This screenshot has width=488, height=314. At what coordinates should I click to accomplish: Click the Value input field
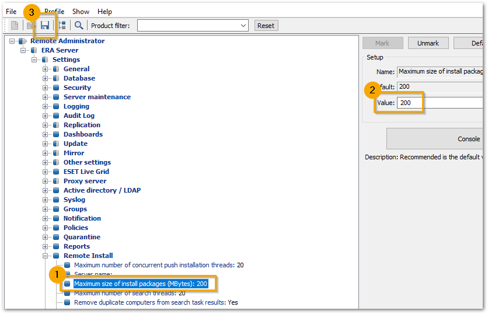tap(440, 103)
